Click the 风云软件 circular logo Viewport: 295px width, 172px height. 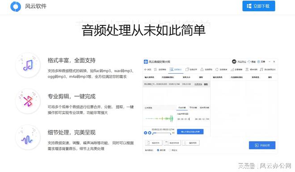16,6
